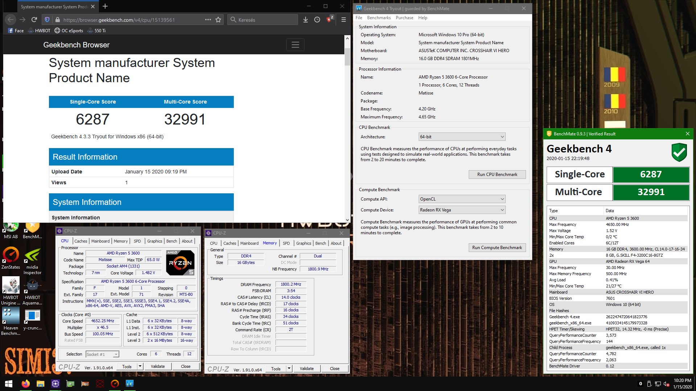
Task: Open the Benchmarks menu in Geekbench 4
Action: coord(379,17)
